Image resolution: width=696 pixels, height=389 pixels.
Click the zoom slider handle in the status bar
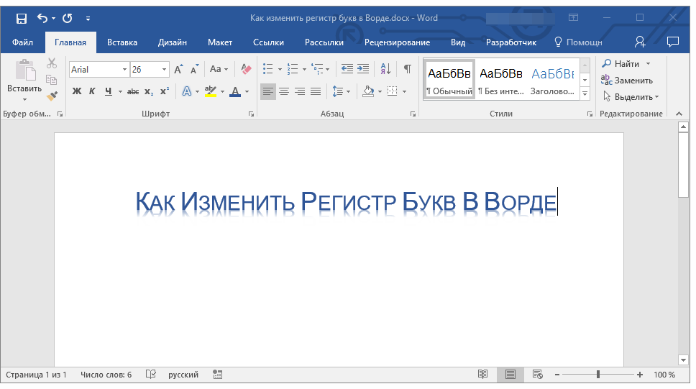pyautogui.click(x=597, y=375)
